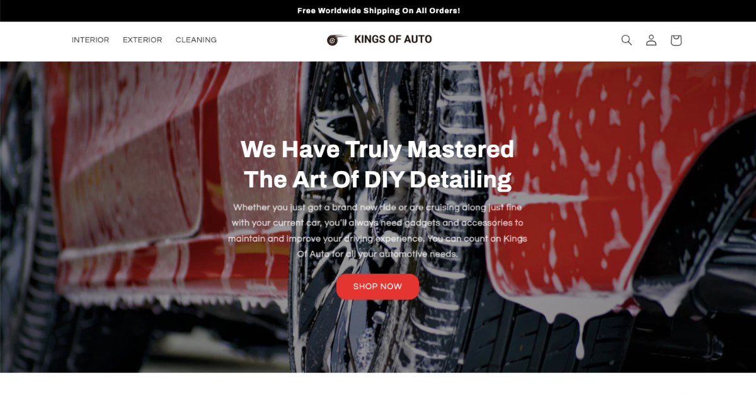Open the account login person icon

[651, 40]
